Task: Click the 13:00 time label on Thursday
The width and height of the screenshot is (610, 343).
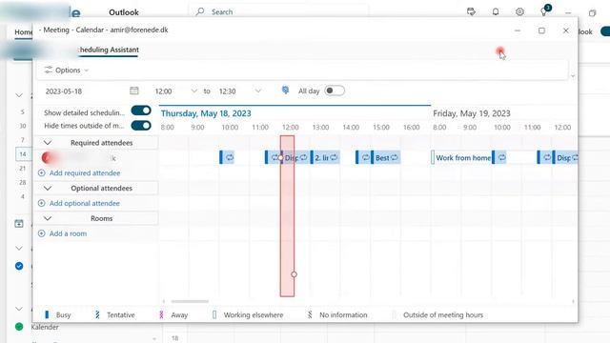Action: pyautogui.click(x=320, y=127)
